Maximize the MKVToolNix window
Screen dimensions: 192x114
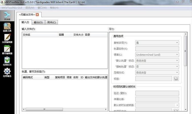[183, 1]
